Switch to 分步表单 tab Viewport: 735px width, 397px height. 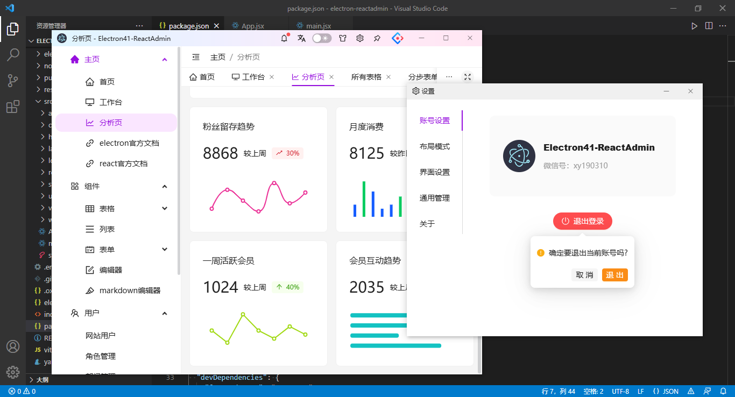(x=423, y=77)
